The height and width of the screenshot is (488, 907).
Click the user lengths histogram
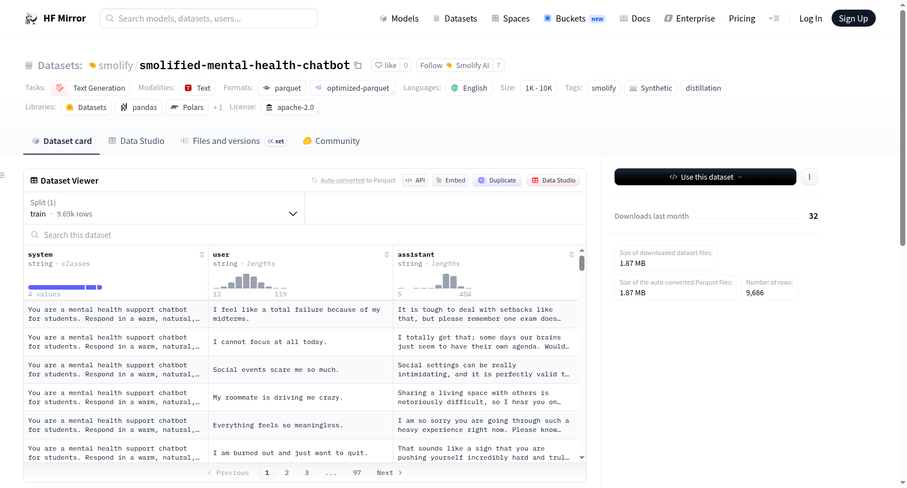(250, 282)
